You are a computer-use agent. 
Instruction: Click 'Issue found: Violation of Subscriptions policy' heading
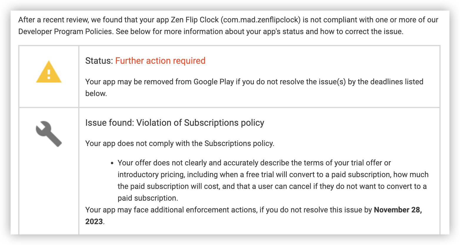pos(175,122)
